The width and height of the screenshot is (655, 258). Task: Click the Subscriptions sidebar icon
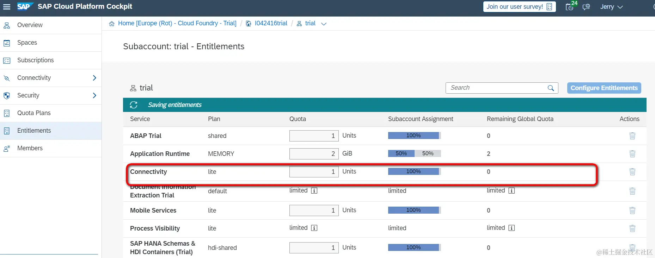coord(7,61)
